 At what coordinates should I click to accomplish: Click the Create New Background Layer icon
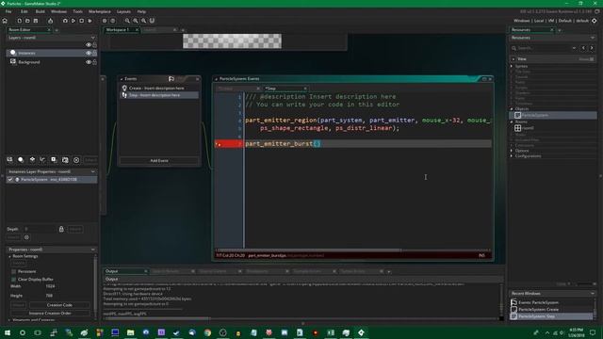9,160
